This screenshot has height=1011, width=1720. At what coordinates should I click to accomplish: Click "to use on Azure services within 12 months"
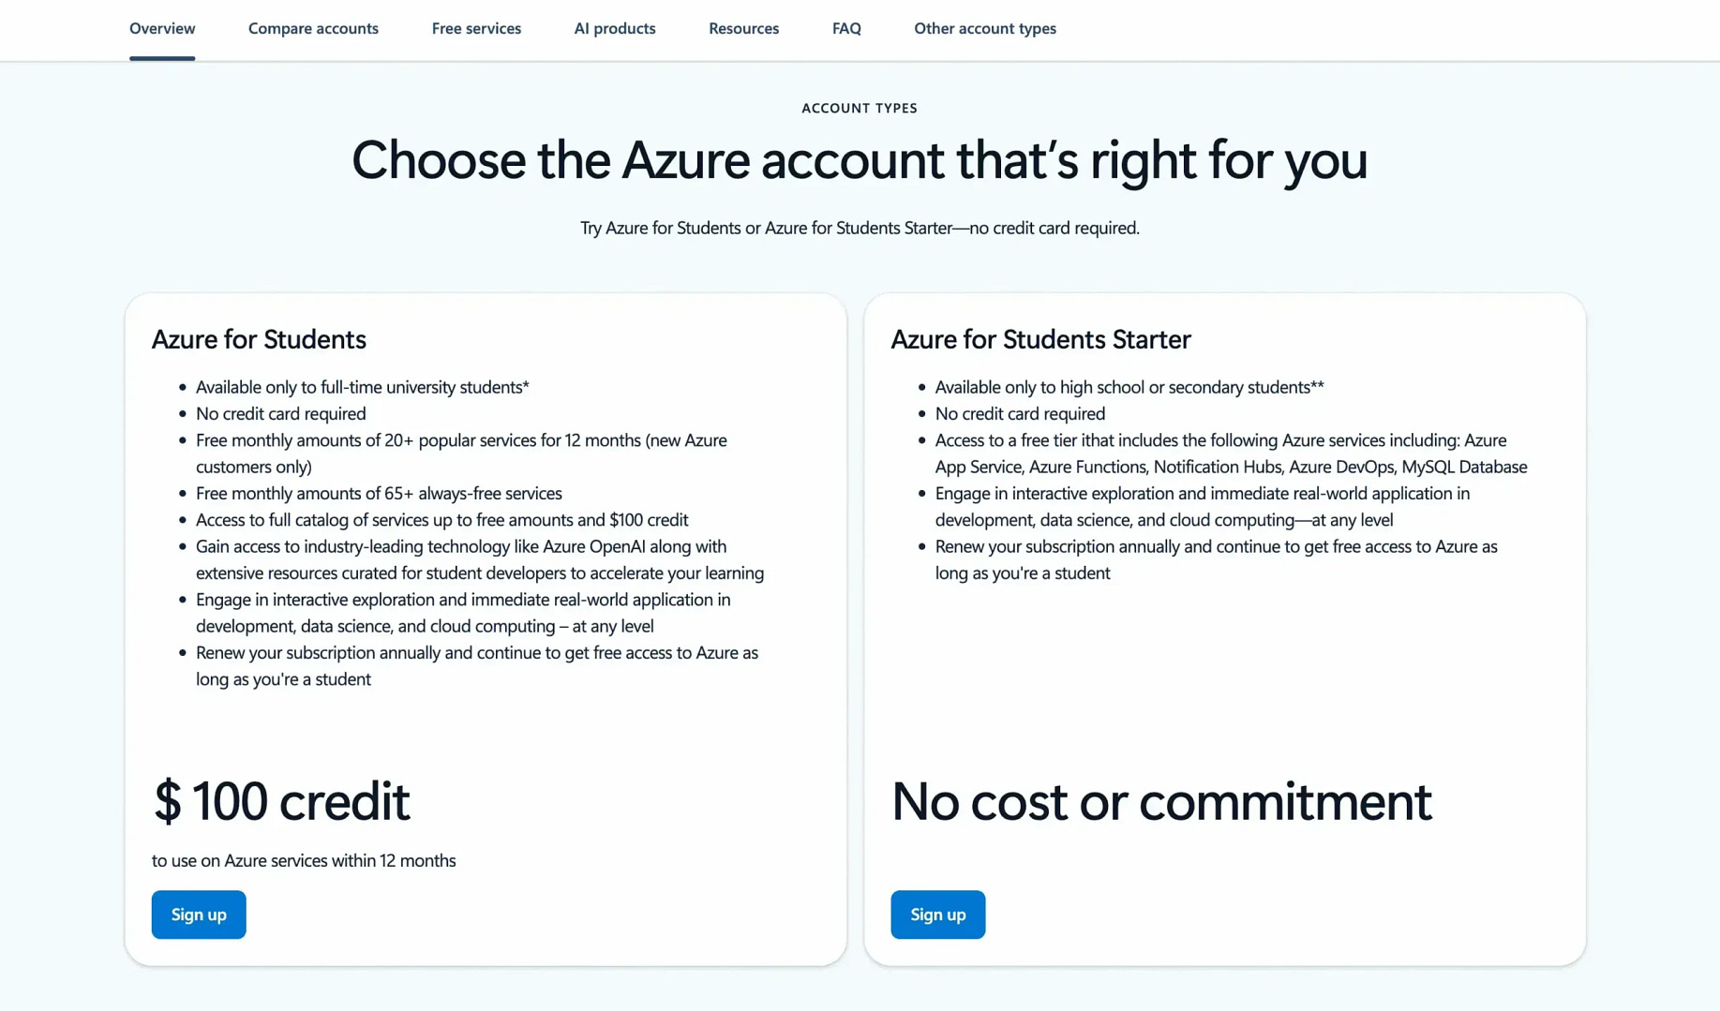[x=304, y=860]
